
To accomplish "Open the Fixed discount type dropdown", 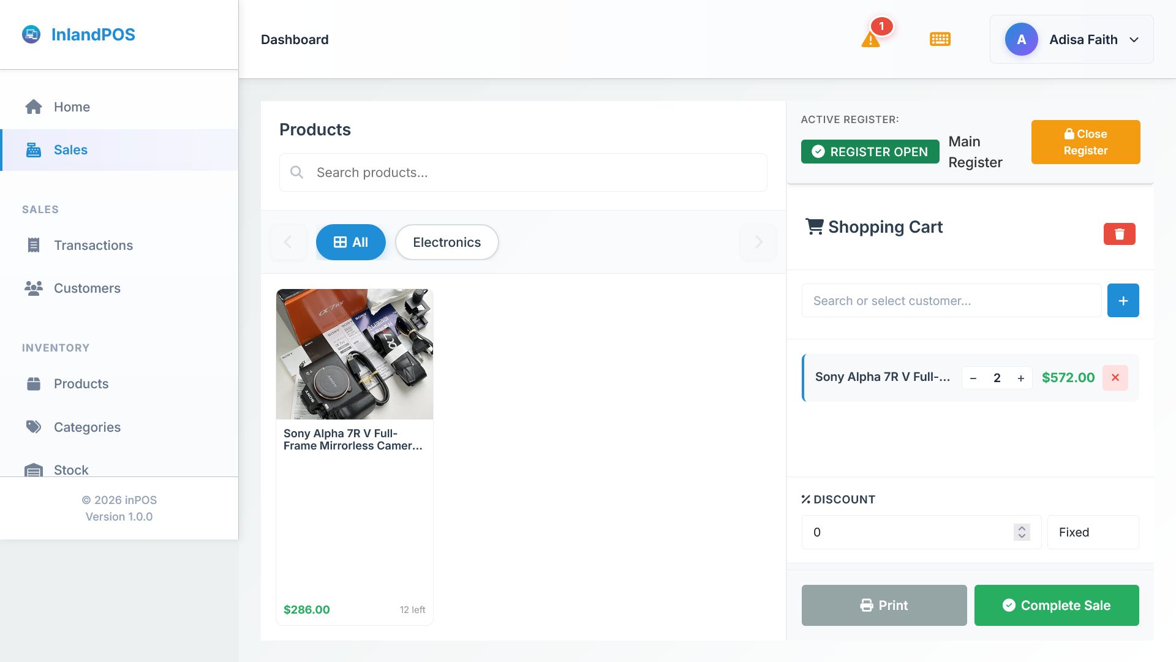I will click(x=1093, y=532).
